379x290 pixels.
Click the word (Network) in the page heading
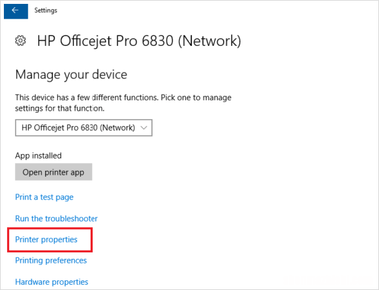209,41
